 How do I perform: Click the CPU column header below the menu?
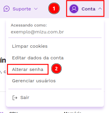coord(13,112)
